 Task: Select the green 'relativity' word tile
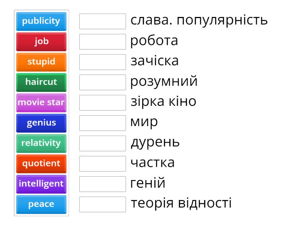41,143
